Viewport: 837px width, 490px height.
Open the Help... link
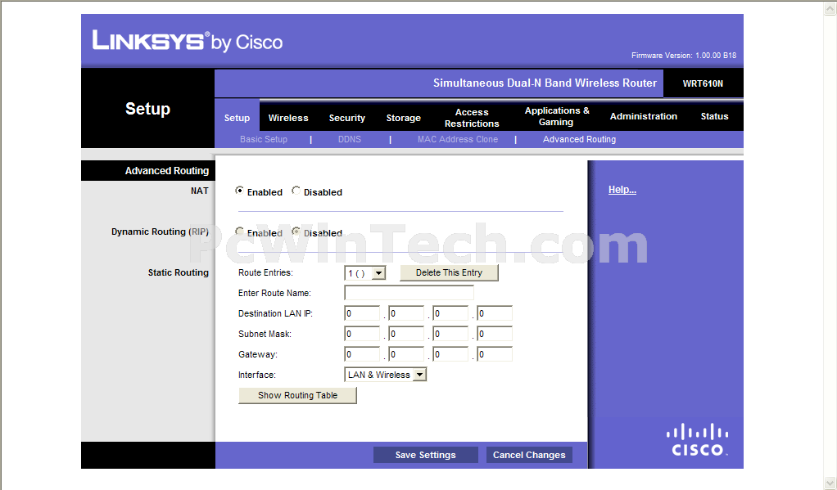(622, 189)
